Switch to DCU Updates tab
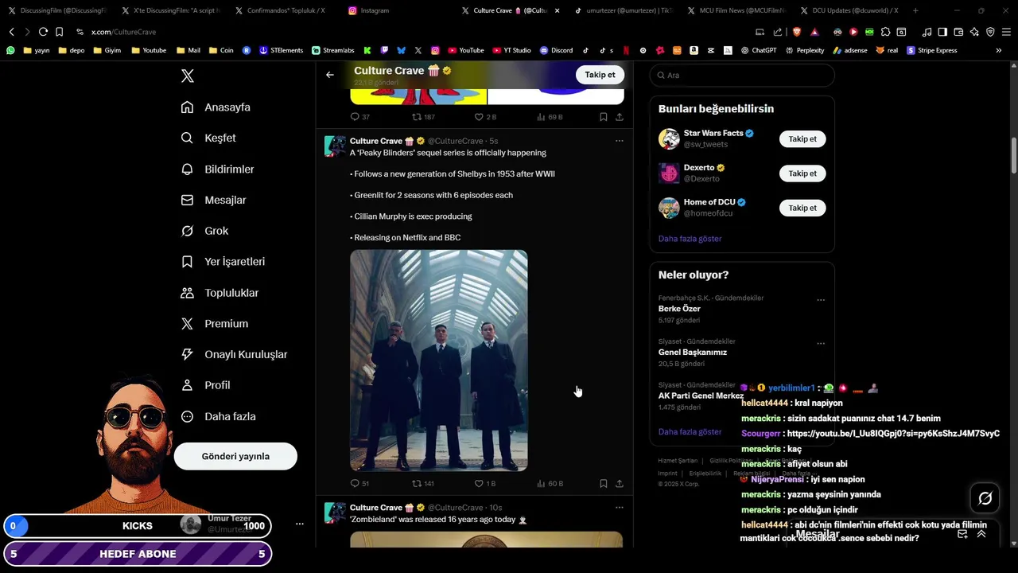 (x=849, y=10)
